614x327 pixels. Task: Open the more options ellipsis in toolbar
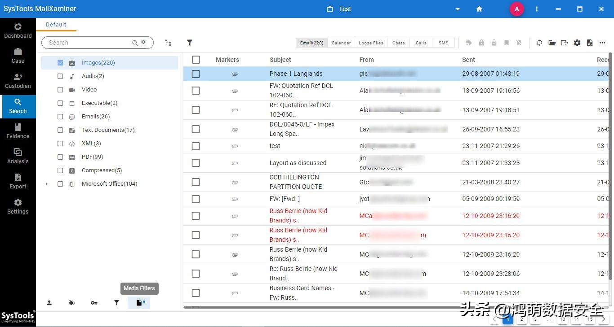tap(602, 43)
